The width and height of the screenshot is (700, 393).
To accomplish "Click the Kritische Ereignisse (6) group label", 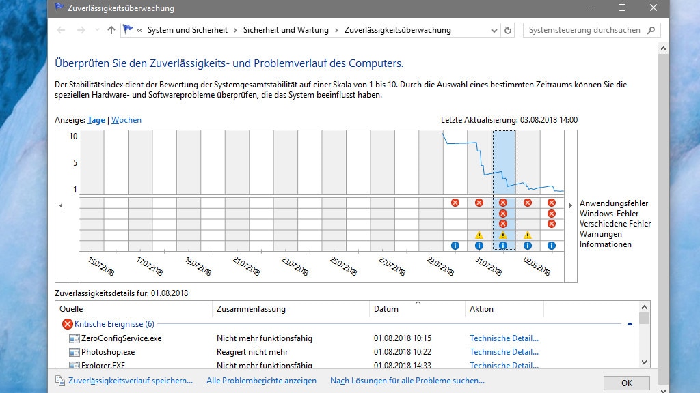I will (x=114, y=324).
